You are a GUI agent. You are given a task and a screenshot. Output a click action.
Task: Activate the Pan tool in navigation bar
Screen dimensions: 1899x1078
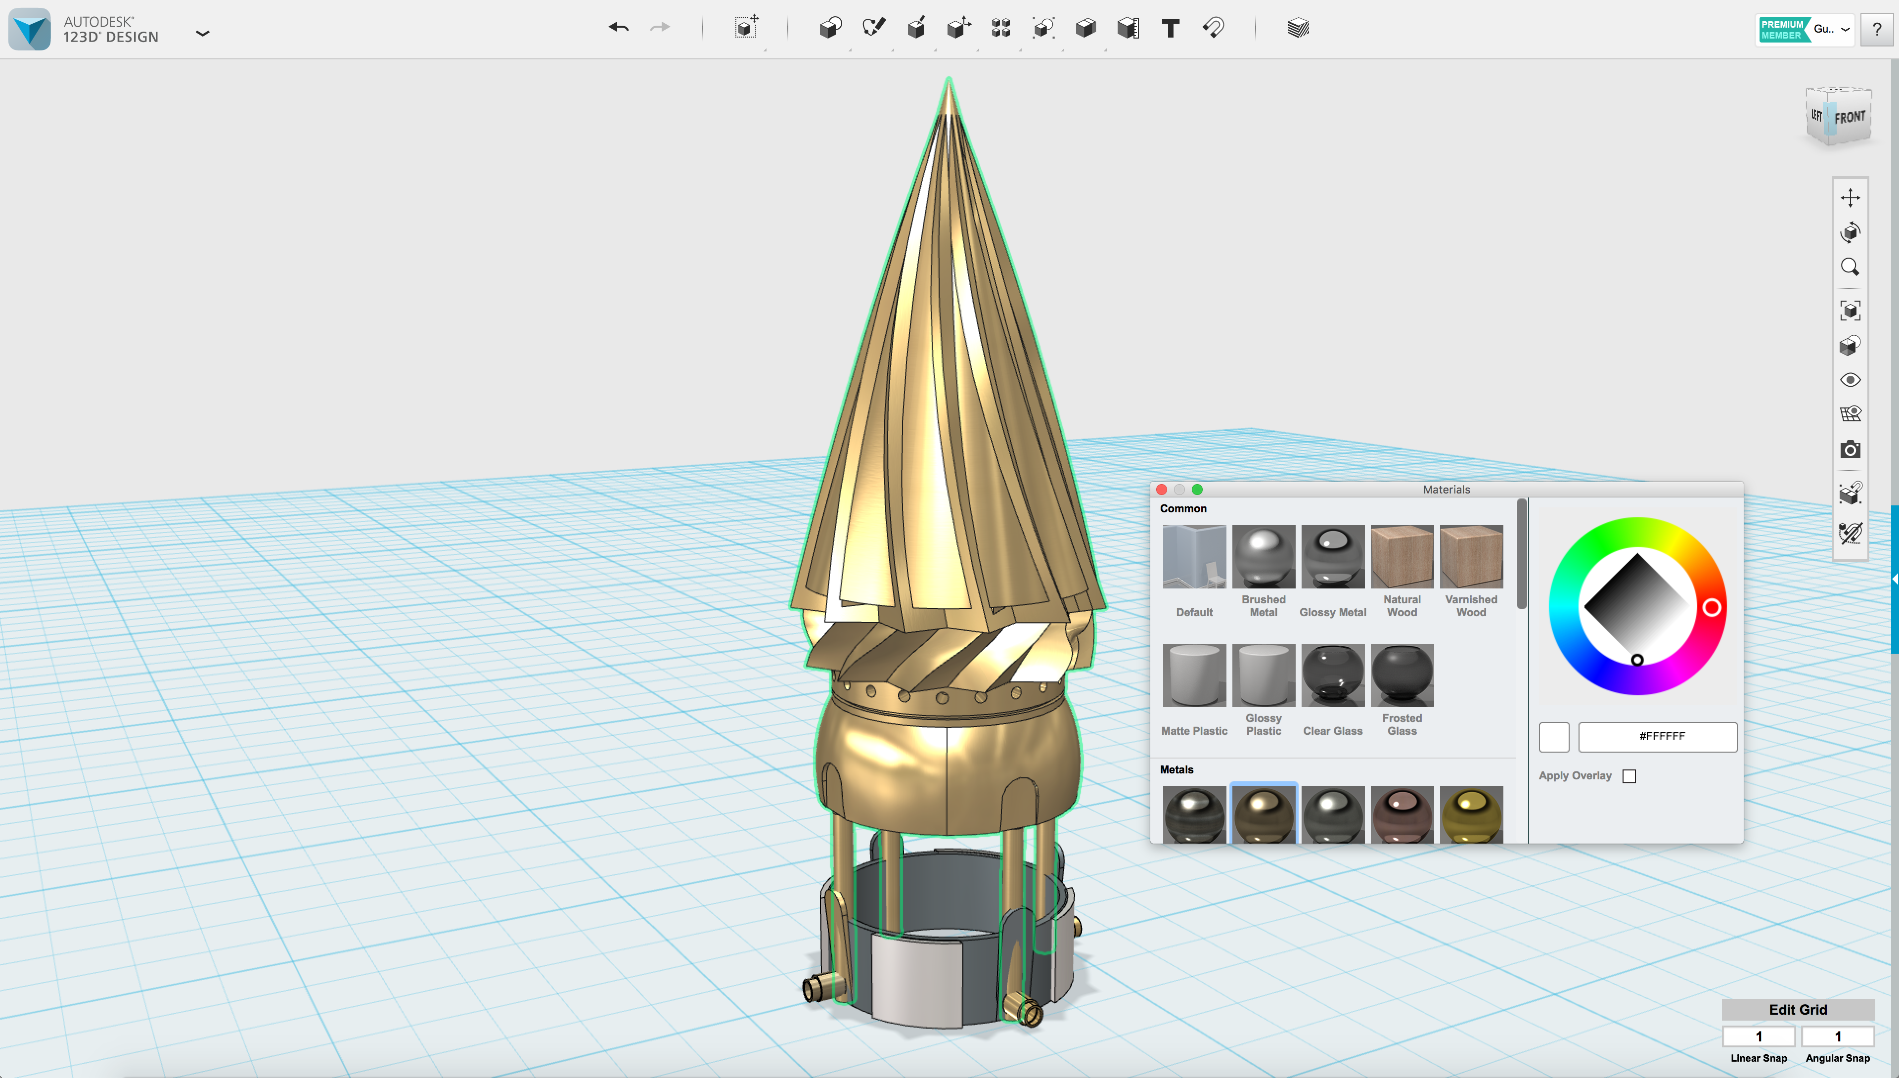pyautogui.click(x=1850, y=198)
